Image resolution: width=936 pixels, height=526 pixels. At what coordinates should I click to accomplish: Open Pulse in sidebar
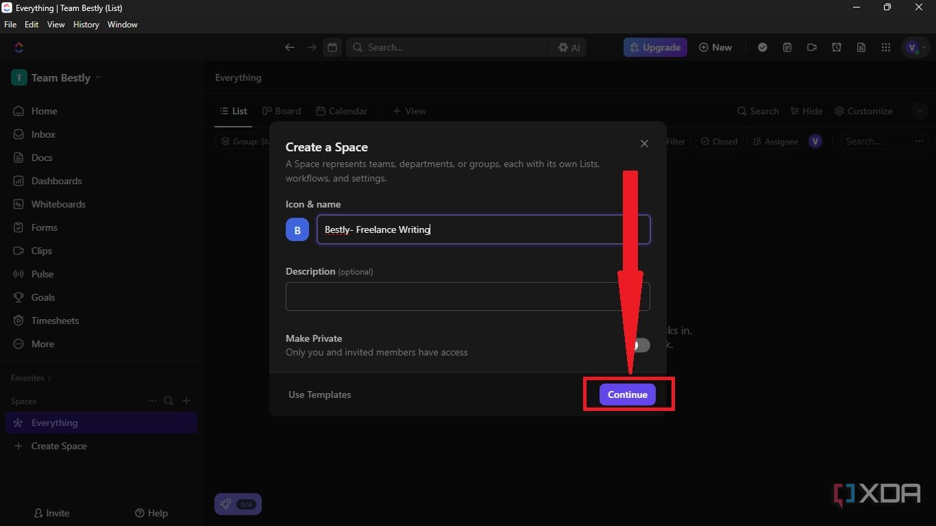tap(101, 274)
